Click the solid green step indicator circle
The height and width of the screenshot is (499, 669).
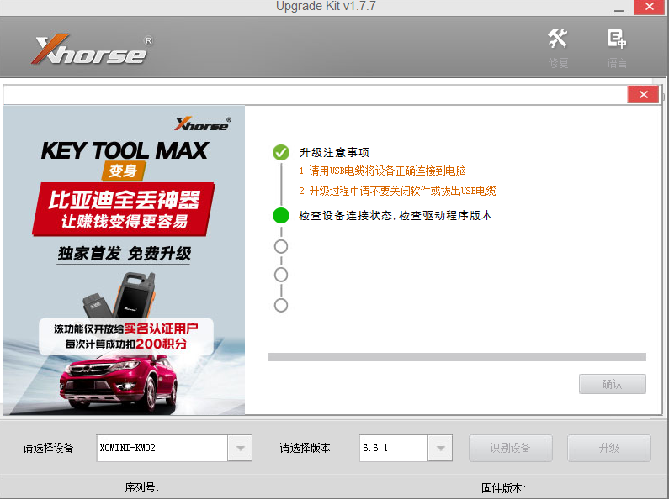[x=281, y=215]
